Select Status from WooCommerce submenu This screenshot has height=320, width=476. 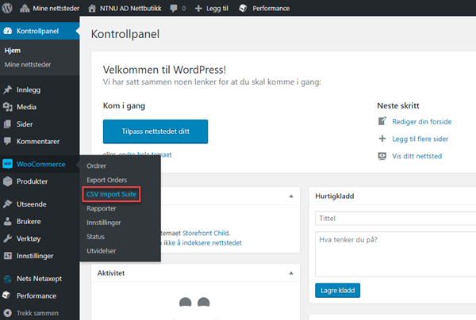tap(96, 237)
